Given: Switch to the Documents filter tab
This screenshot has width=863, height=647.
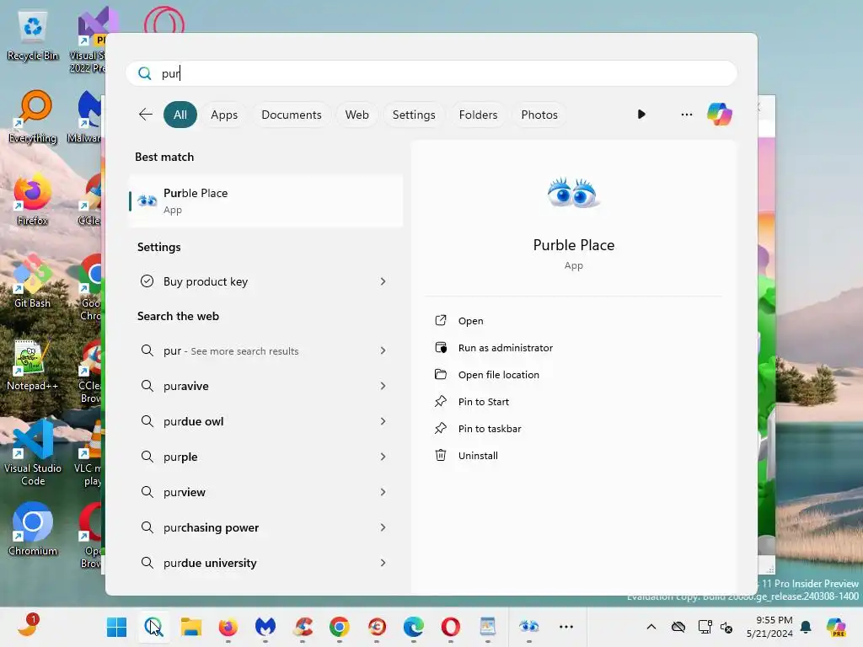Looking at the screenshot, I should 291,115.
